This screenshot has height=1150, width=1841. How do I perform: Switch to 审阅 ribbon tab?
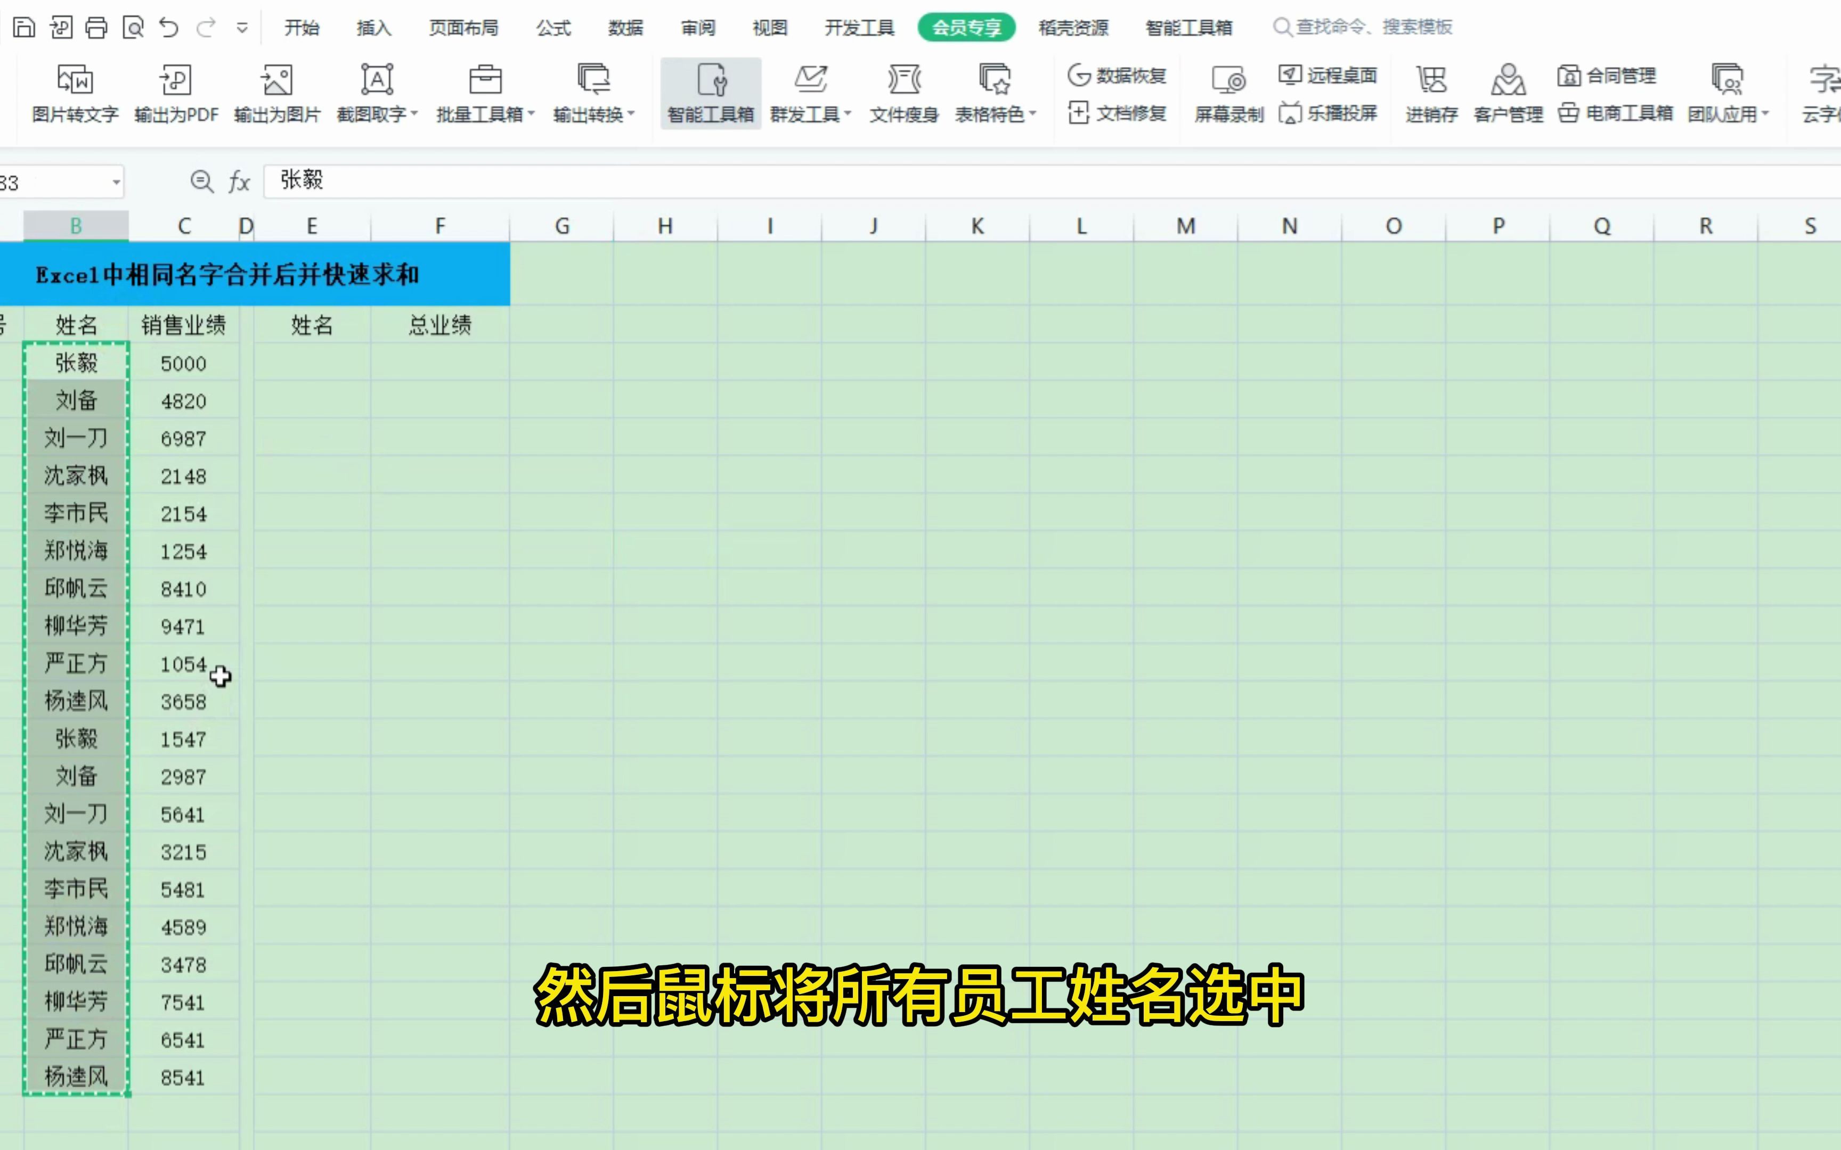pyautogui.click(x=698, y=27)
